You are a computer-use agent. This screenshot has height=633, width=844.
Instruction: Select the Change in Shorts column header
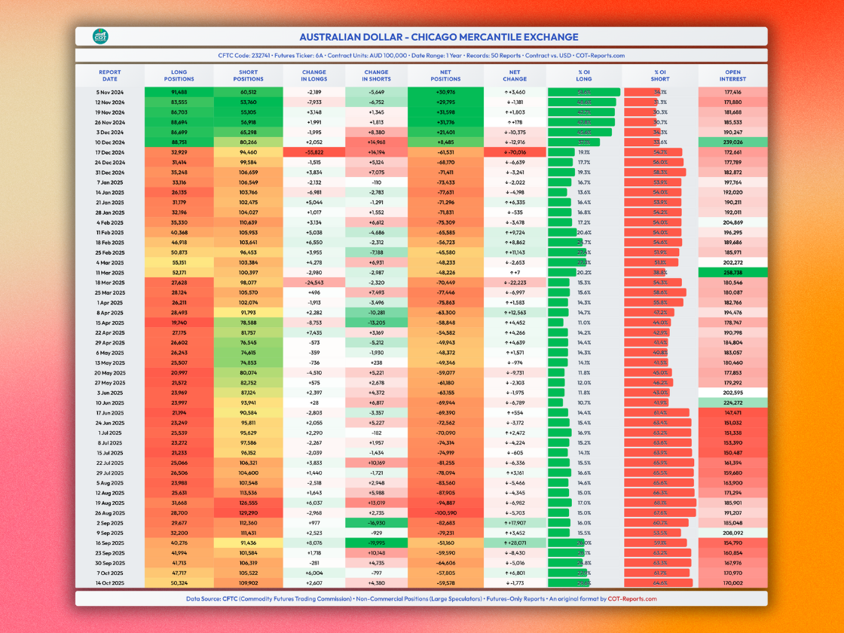pyautogui.click(x=376, y=75)
